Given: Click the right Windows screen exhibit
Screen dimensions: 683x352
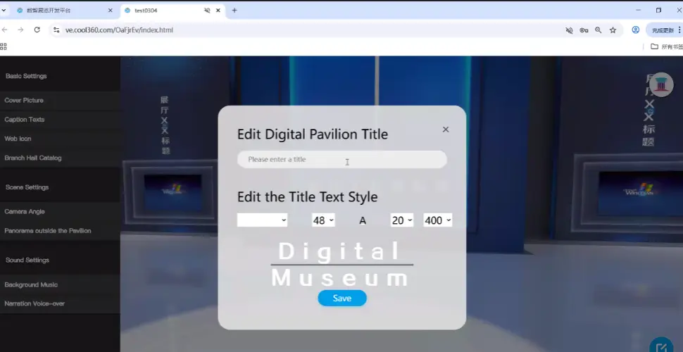Looking at the screenshot, I should coord(639,193).
